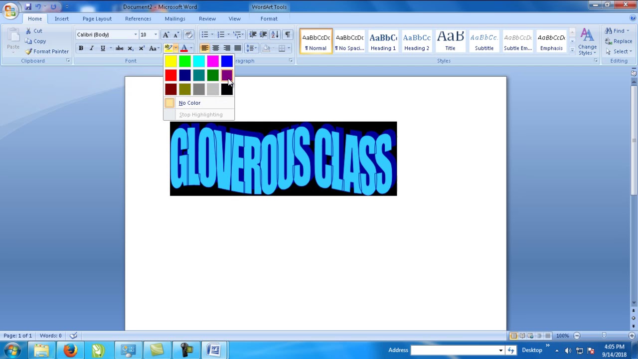Toggle Strikethrough formatting

click(x=120, y=48)
